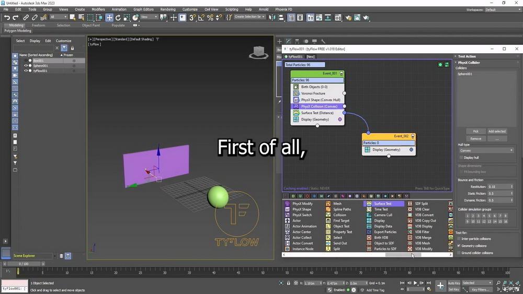Click the Voronoi Fracture operator icon
This screenshot has width=523, height=294.
[296, 93]
